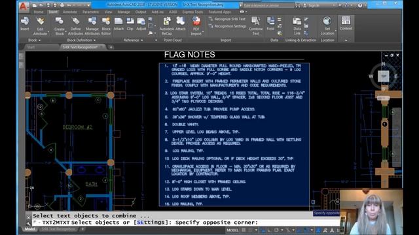Viewport: 419px width, 235px height.
Task: Select the Featured Apps ribbon tab
Action: point(220,12)
